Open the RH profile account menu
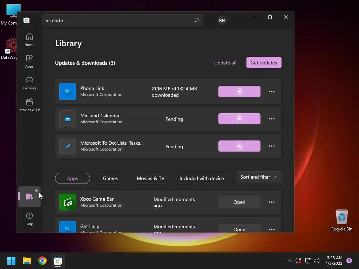Screen dimensions: 359x269 [x=222, y=20]
